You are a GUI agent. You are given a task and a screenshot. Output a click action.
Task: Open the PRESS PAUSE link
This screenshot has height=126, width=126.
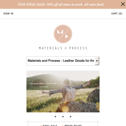pyautogui.click(x=73, y=125)
